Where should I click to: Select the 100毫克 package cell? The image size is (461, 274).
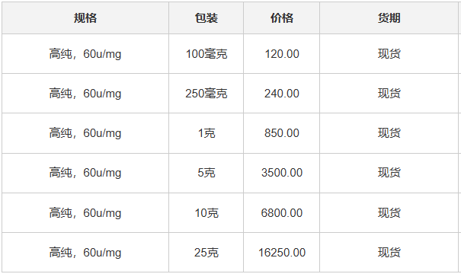(x=206, y=54)
